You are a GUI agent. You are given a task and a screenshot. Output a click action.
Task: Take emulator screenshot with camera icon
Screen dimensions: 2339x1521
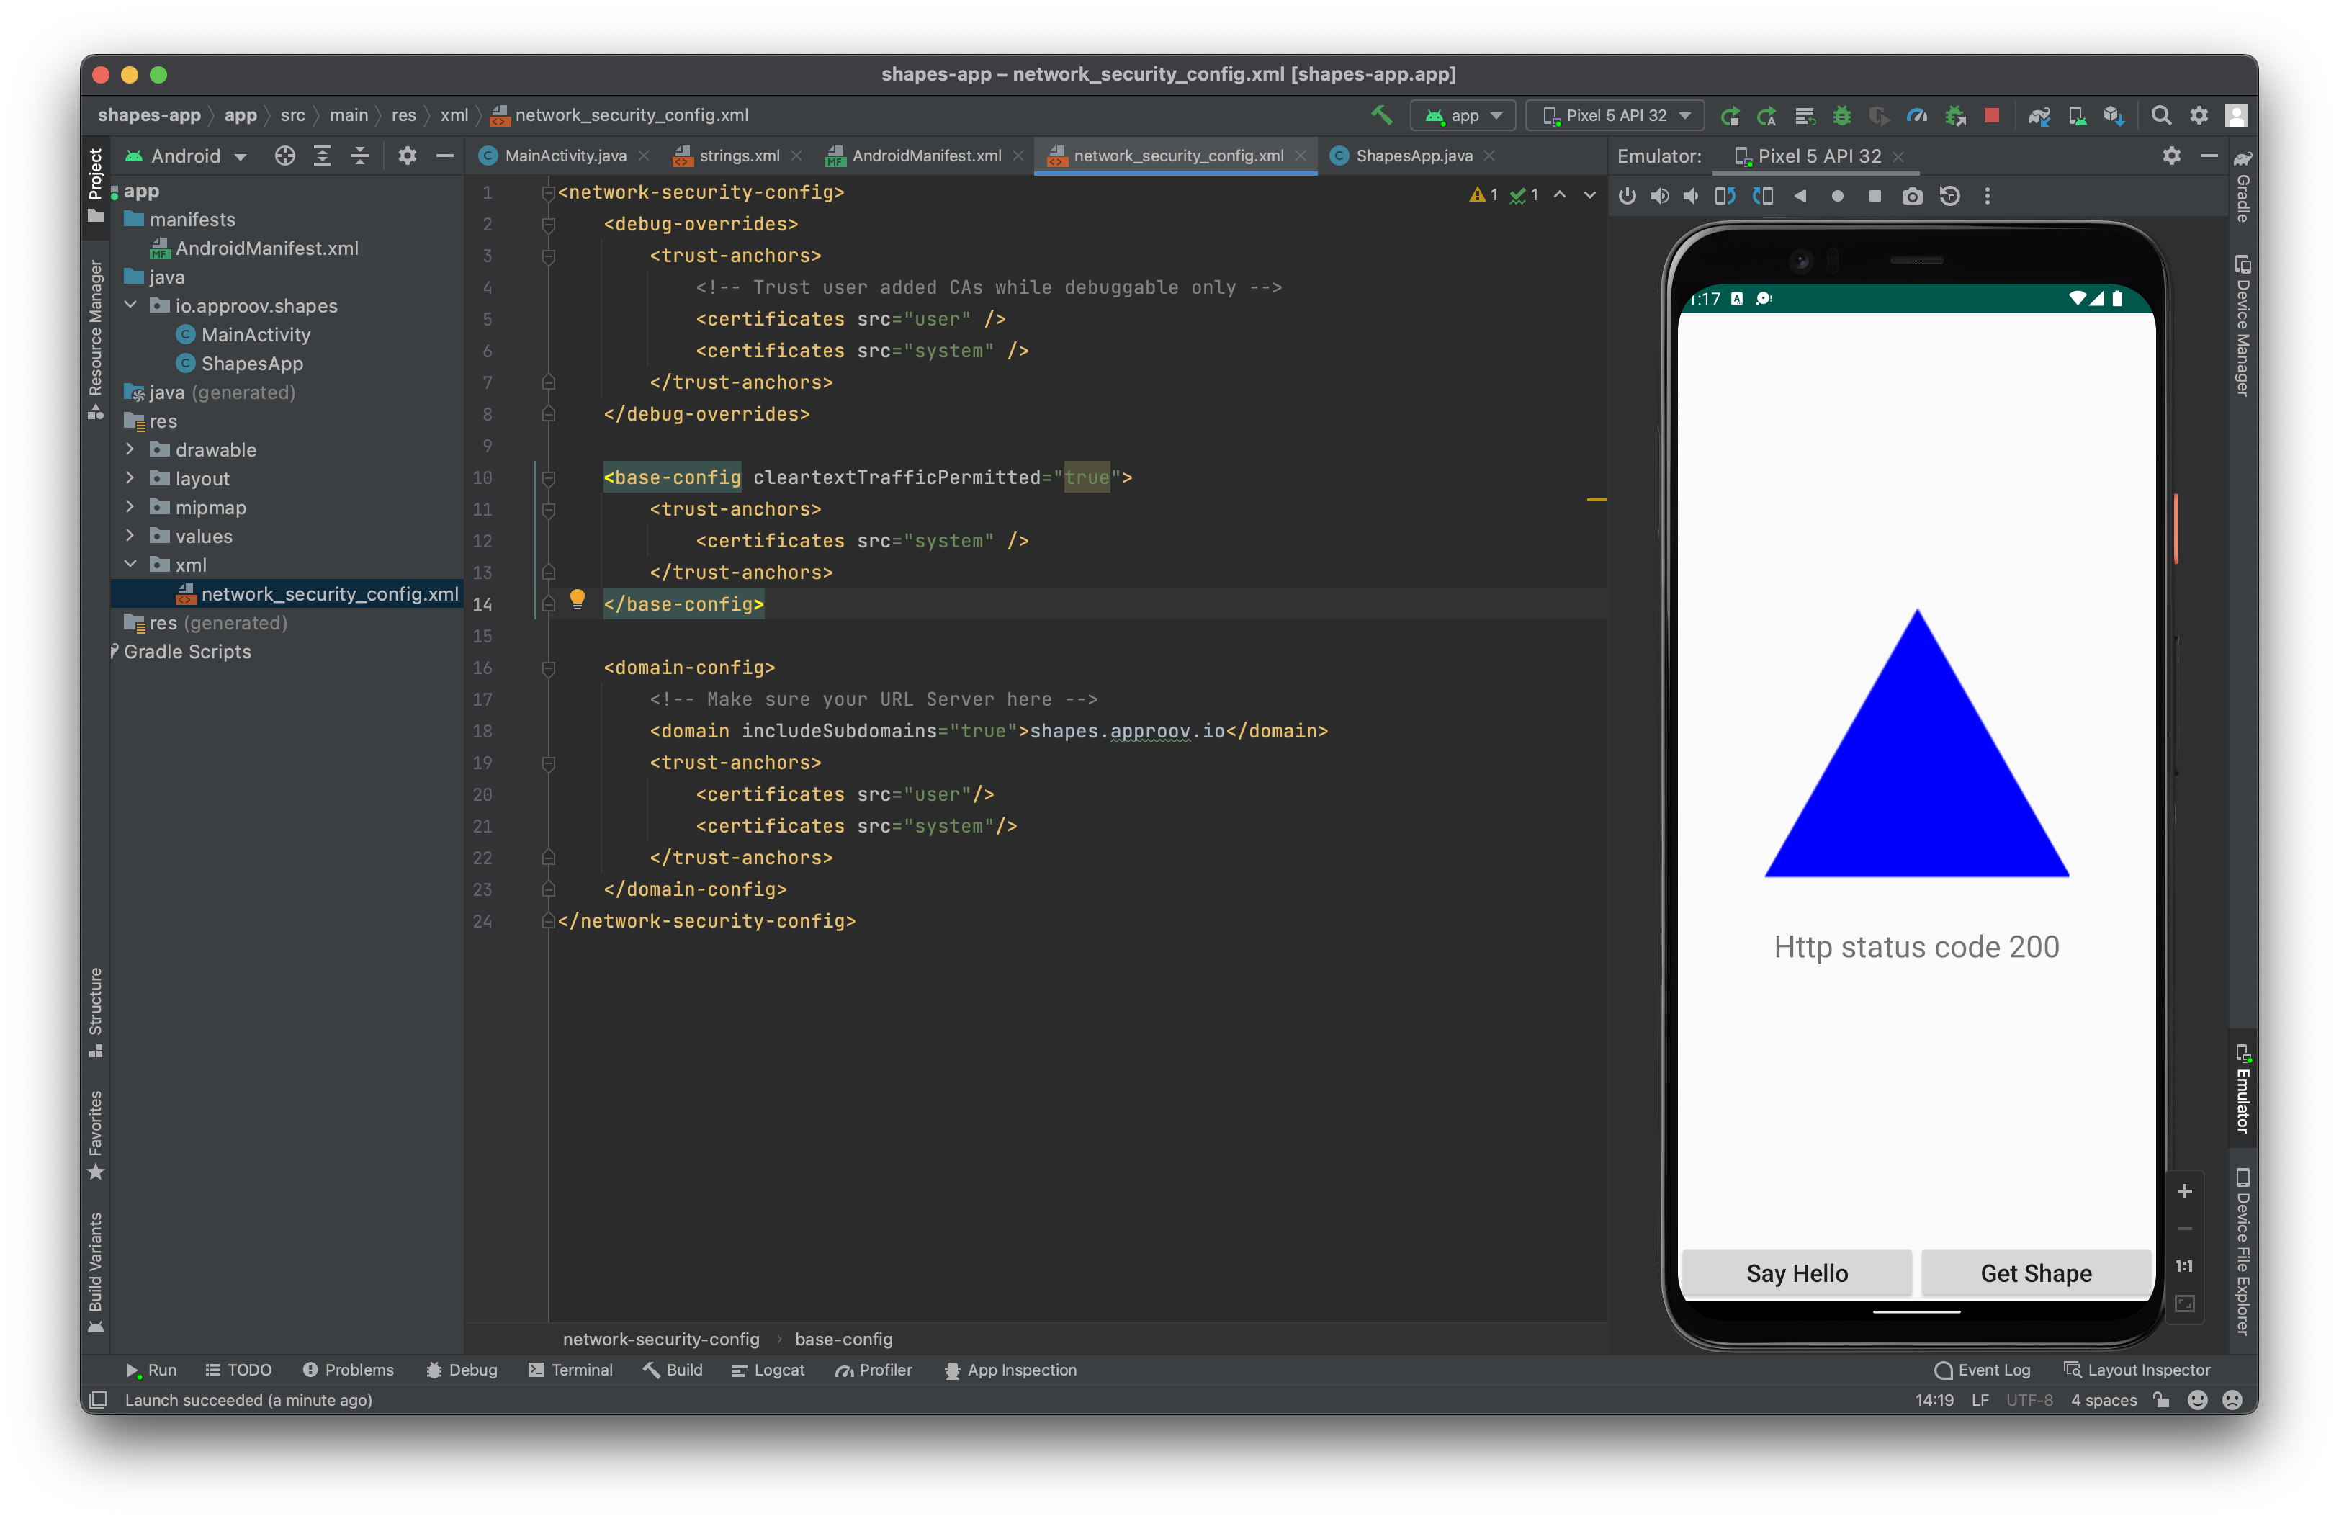pos(1913,196)
